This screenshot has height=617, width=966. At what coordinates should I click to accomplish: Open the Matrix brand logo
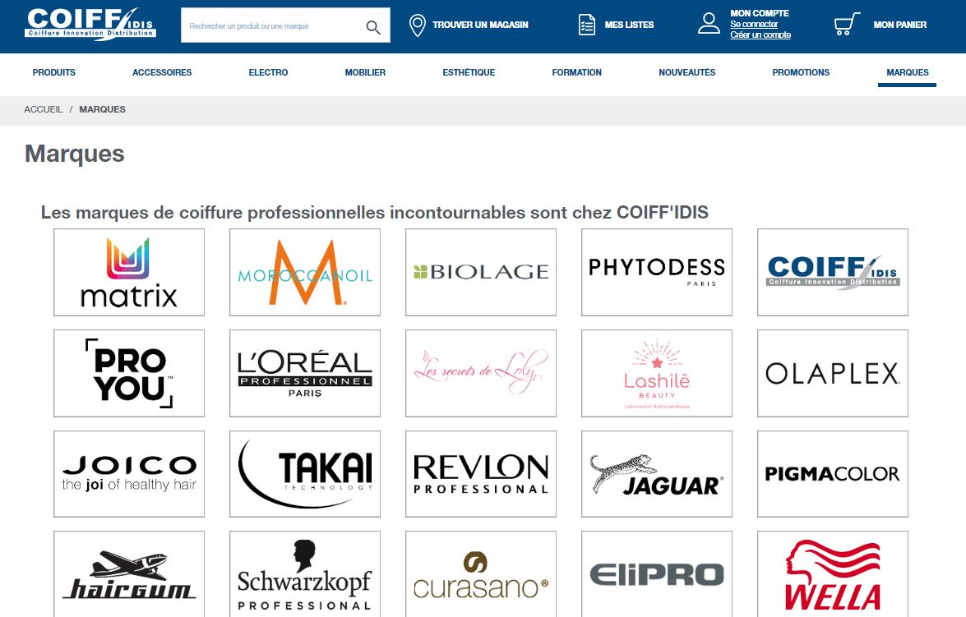point(129,272)
